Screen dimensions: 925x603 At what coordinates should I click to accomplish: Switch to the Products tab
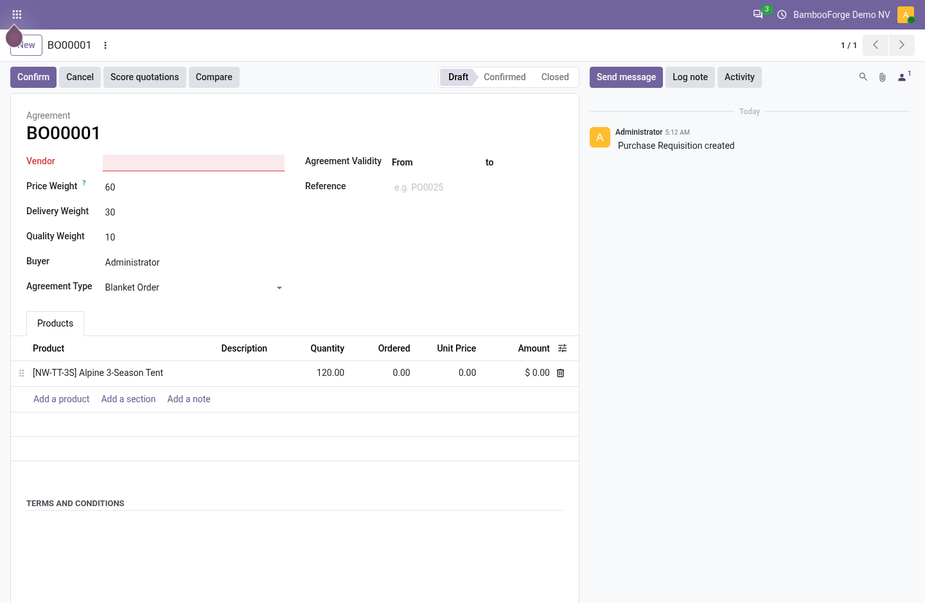click(55, 323)
